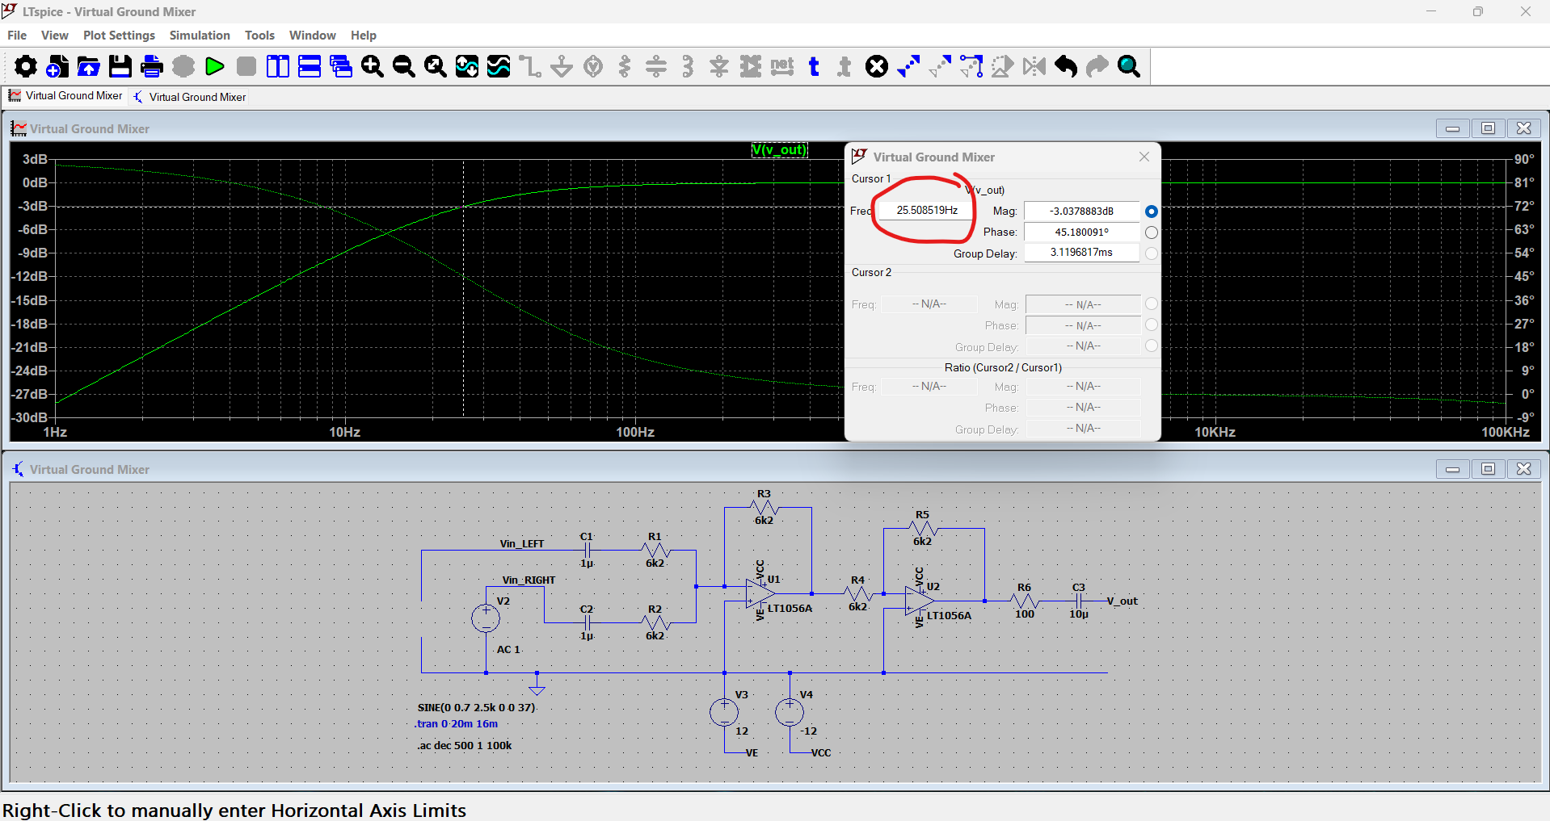This screenshot has height=821, width=1550.
Task: Select the R6 100 ohm resistor
Action: (1025, 601)
